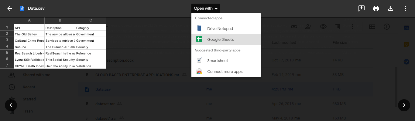Go to the next file preview
Image resolution: width=415 pixels, height=121 pixels.
coord(404,105)
